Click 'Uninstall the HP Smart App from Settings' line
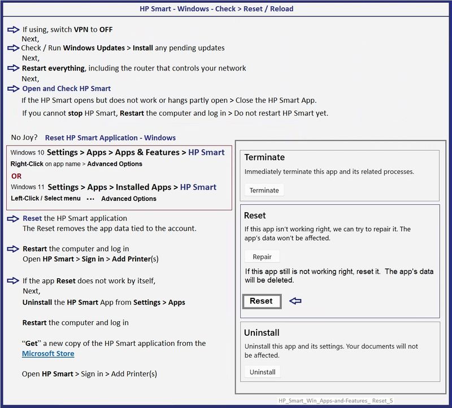452x408 pixels. 104,302
